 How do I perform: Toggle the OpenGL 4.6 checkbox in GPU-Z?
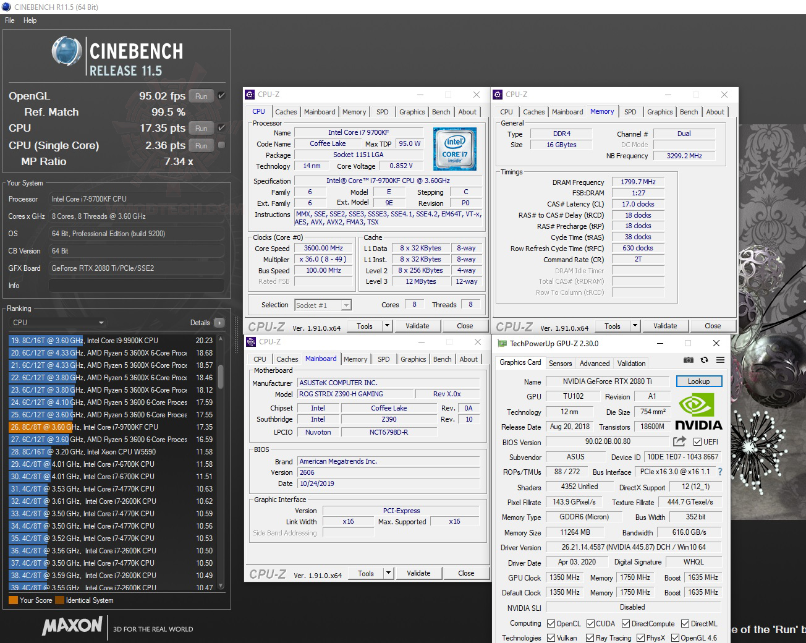[675, 638]
